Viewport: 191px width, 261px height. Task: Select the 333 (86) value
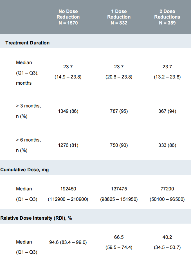167,145
